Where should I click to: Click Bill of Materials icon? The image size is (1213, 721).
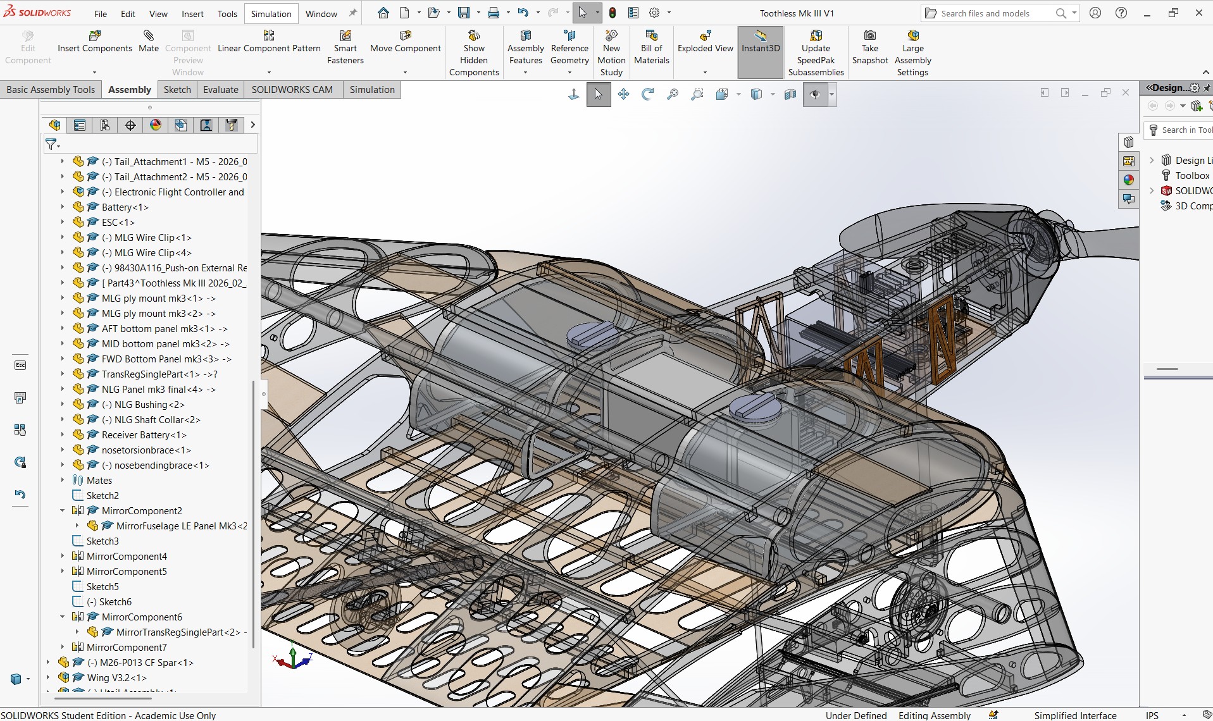point(651,47)
